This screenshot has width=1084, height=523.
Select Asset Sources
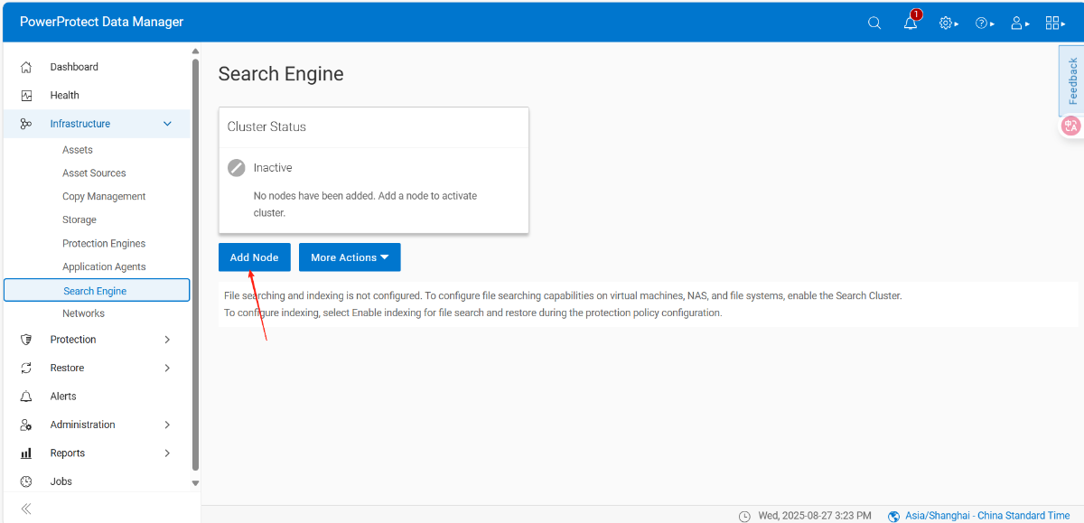point(94,173)
